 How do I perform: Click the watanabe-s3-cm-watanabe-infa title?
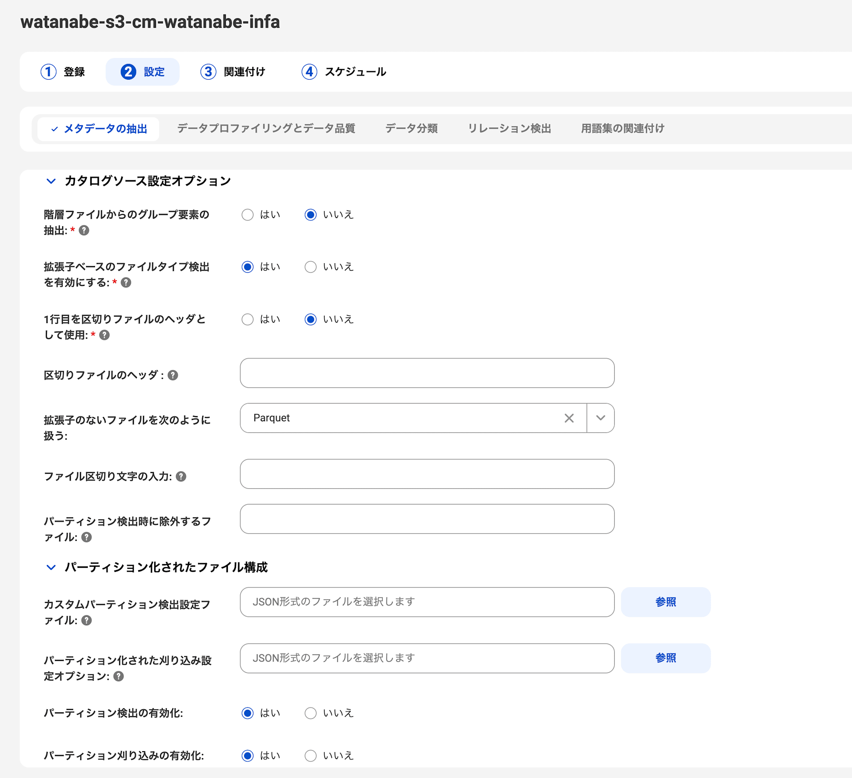point(150,22)
